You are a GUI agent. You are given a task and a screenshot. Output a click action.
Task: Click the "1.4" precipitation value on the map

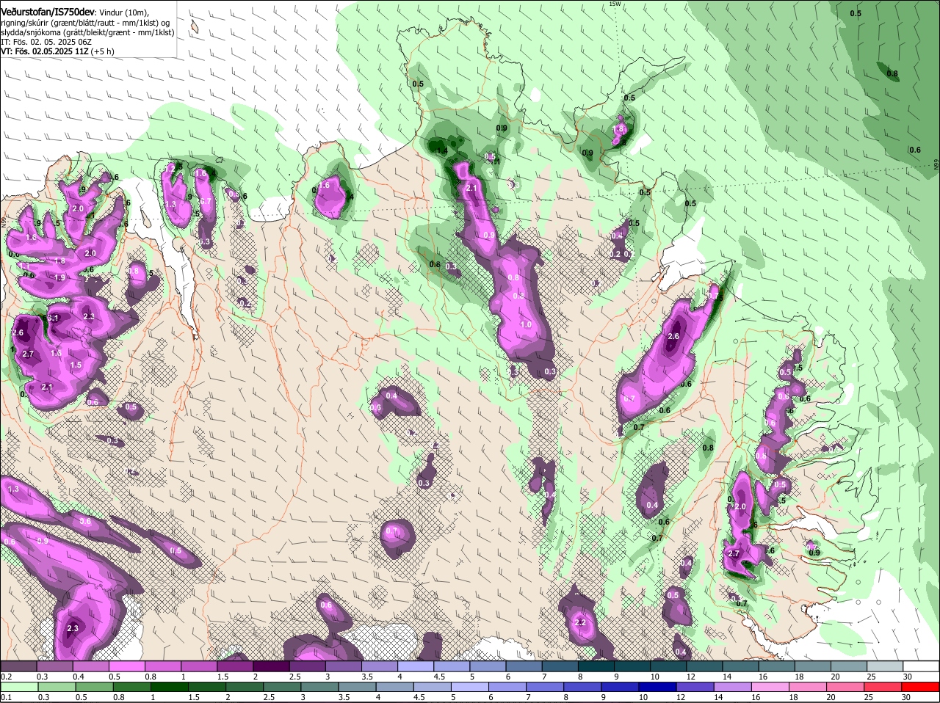441,151
